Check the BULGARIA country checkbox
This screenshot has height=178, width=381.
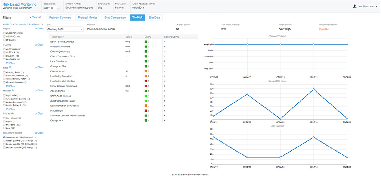4,59
